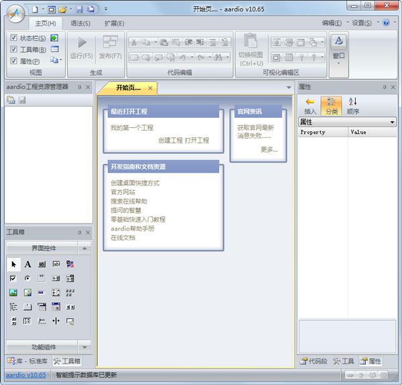Open the aardio v10.65 status bar link

point(25,375)
